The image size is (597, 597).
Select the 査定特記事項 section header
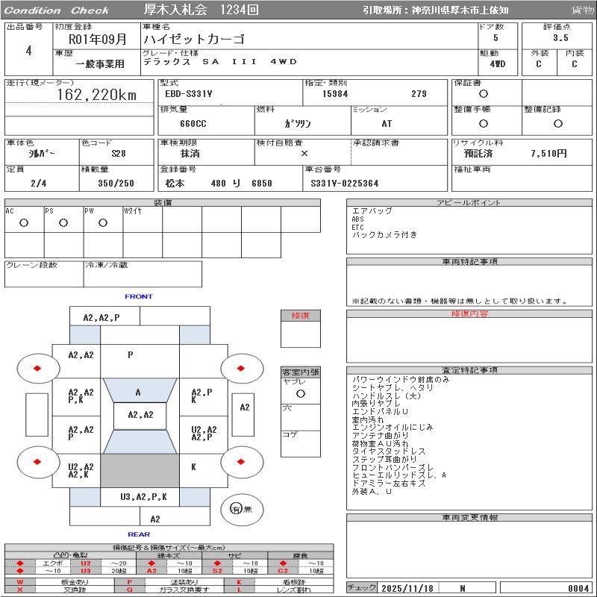coord(469,369)
